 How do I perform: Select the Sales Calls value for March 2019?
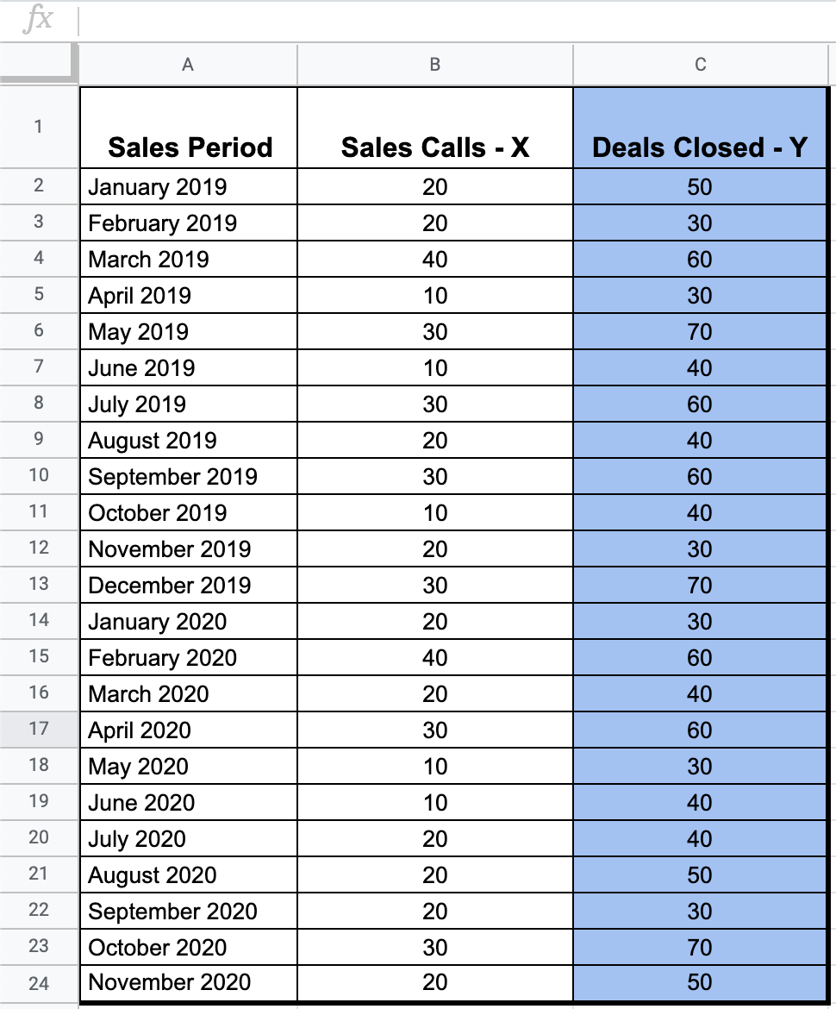(x=434, y=259)
